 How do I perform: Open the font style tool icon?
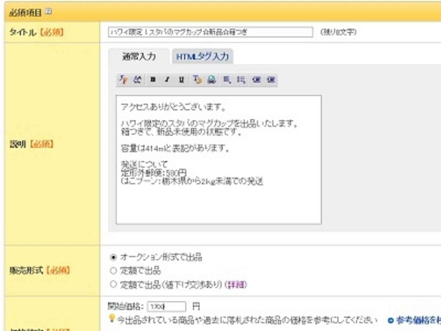coord(124,79)
